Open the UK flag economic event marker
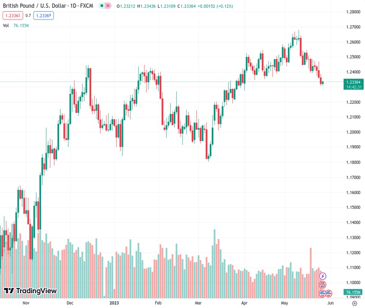Screen dimensions: 365x308 pyautogui.click(x=323, y=284)
